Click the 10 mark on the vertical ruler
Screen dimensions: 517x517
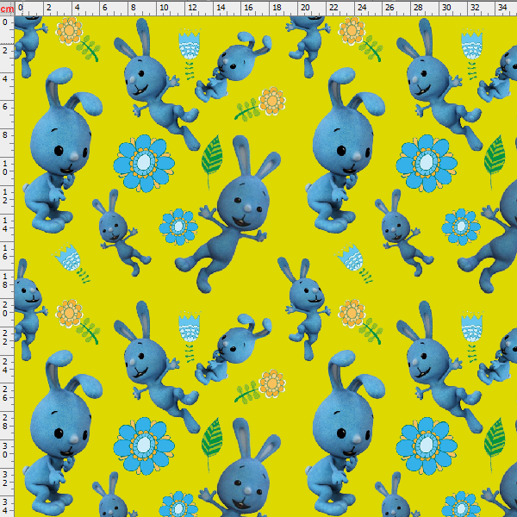tap(7, 167)
